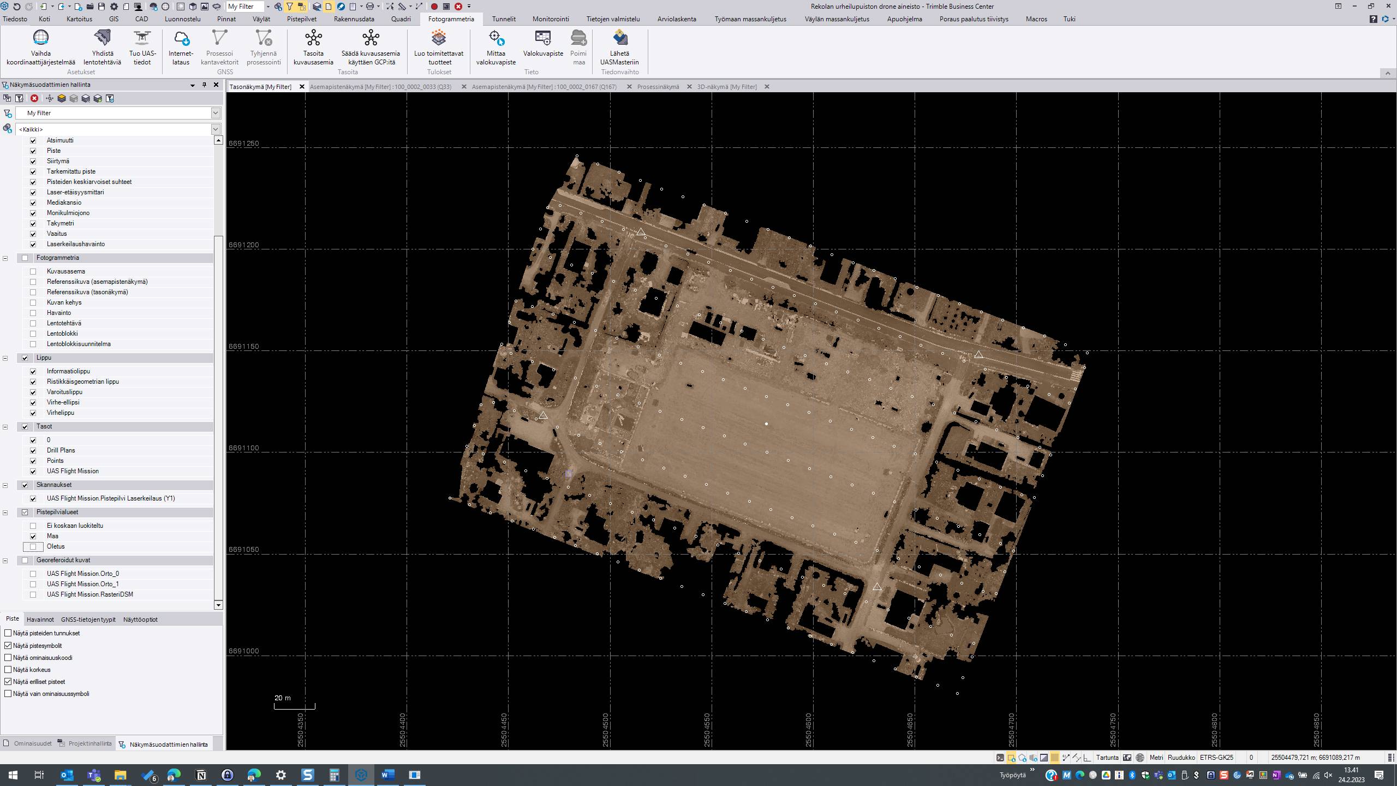The height and width of the screenshot is (786, 1397).
Task: Click the filter list scroll up arrow
Action: (218, 140)
